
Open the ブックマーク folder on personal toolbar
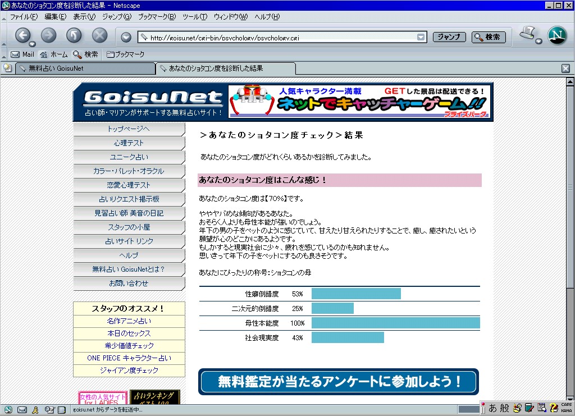click(125, 54)
